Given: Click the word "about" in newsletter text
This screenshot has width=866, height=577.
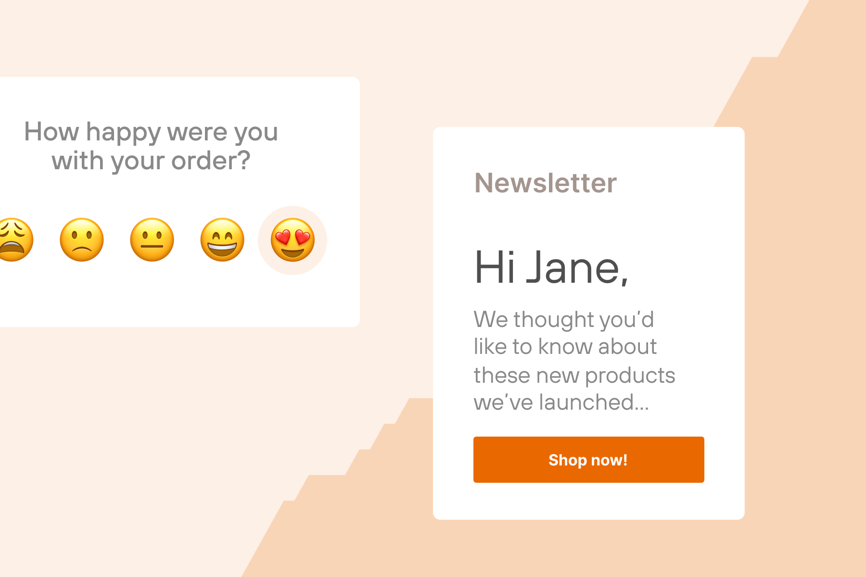Looking at the screenshot, I should pos(627,347).
